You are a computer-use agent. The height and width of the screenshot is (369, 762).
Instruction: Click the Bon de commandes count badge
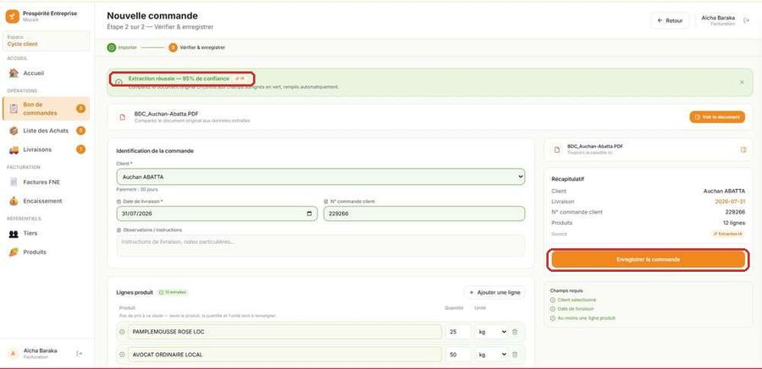pyautogui.click(x=80, y=109)
